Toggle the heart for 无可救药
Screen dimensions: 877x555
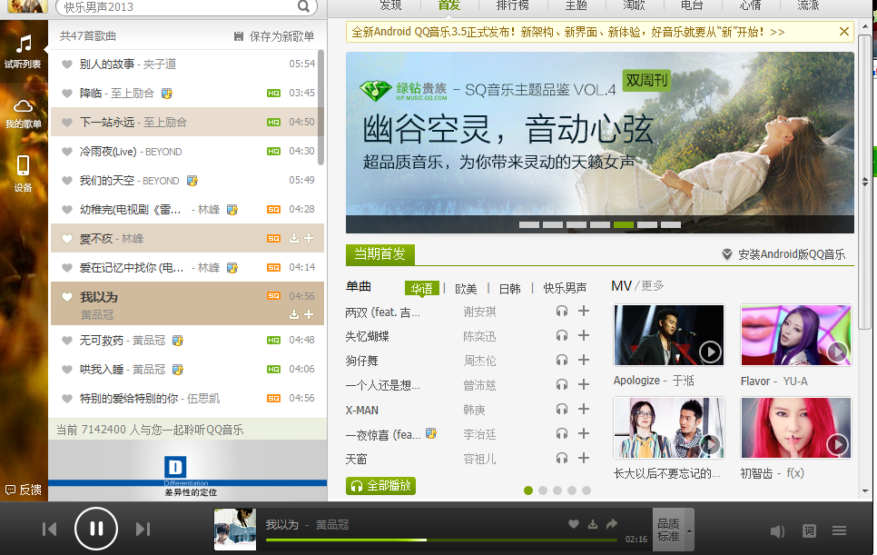pyautogui.click(x=67, y=340)
